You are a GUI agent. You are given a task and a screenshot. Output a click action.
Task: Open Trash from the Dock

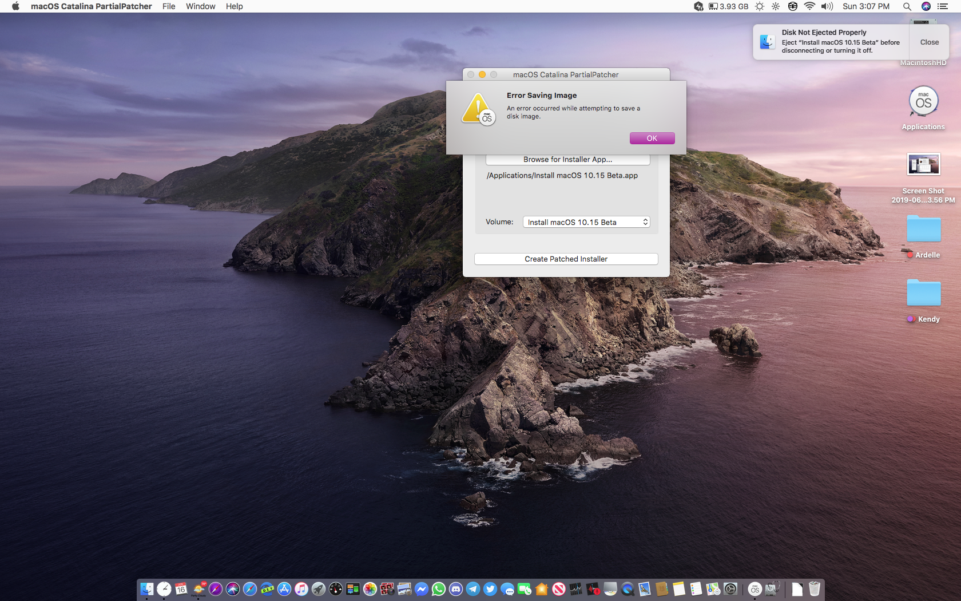pos(815,589)
